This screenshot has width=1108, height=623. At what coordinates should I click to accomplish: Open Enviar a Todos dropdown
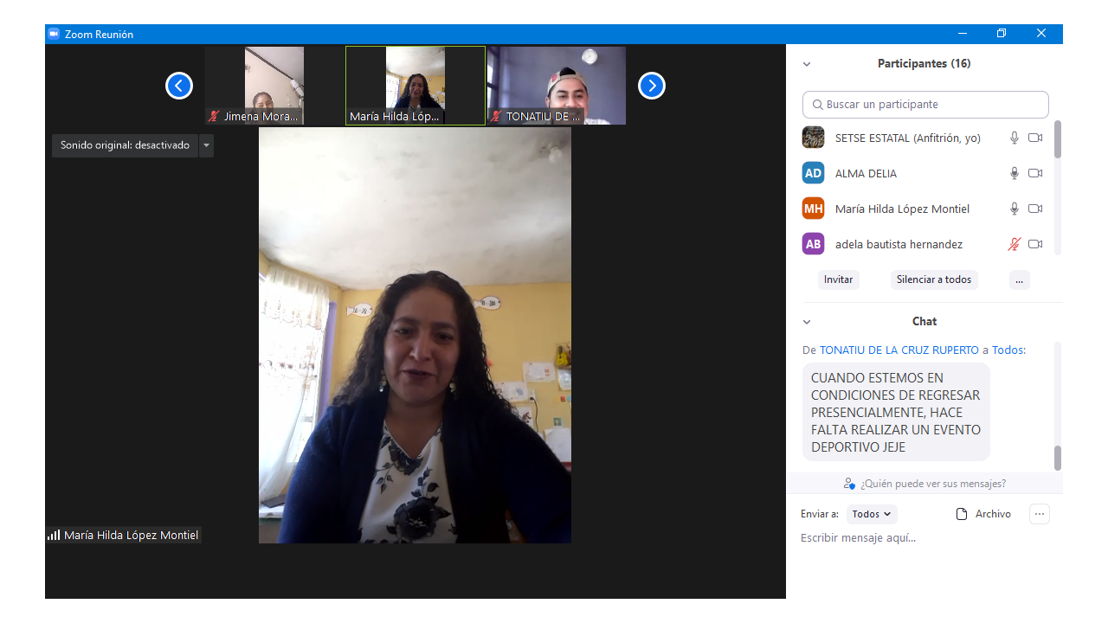pyautogui.click(x=872, y=514)
